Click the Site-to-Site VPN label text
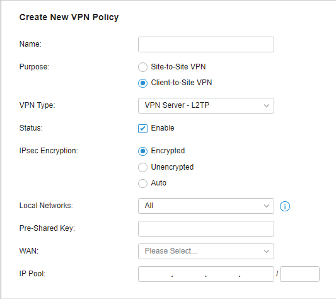The image size is (336, 299). (178, 67)
